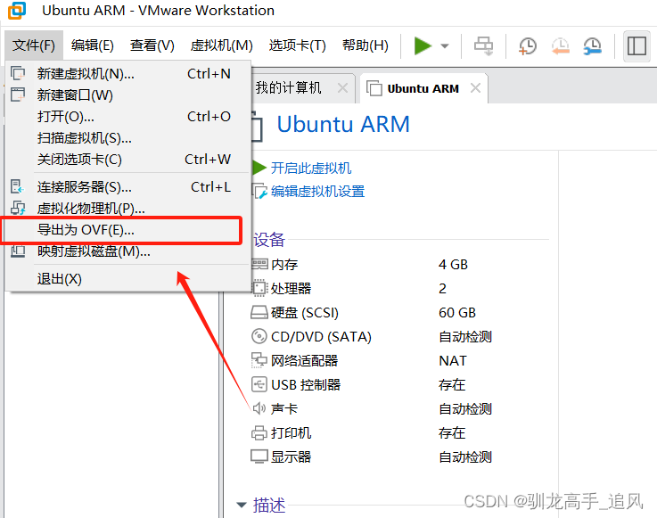Click the green power-on play toolbar icon
This screenshot has width=657, height=518.
pyautogui.click(x=422, y=45)
